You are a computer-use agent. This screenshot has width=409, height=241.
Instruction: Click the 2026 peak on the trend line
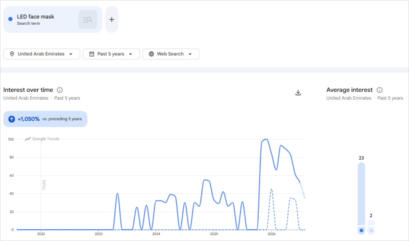266,139
